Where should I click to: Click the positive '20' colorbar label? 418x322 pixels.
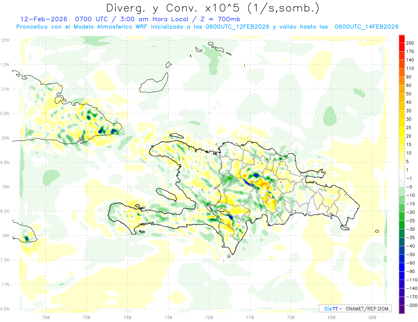coord(409,136)
